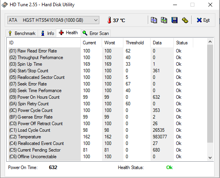Click the vertical scrollbar thumb

click(x=210, y=94)
